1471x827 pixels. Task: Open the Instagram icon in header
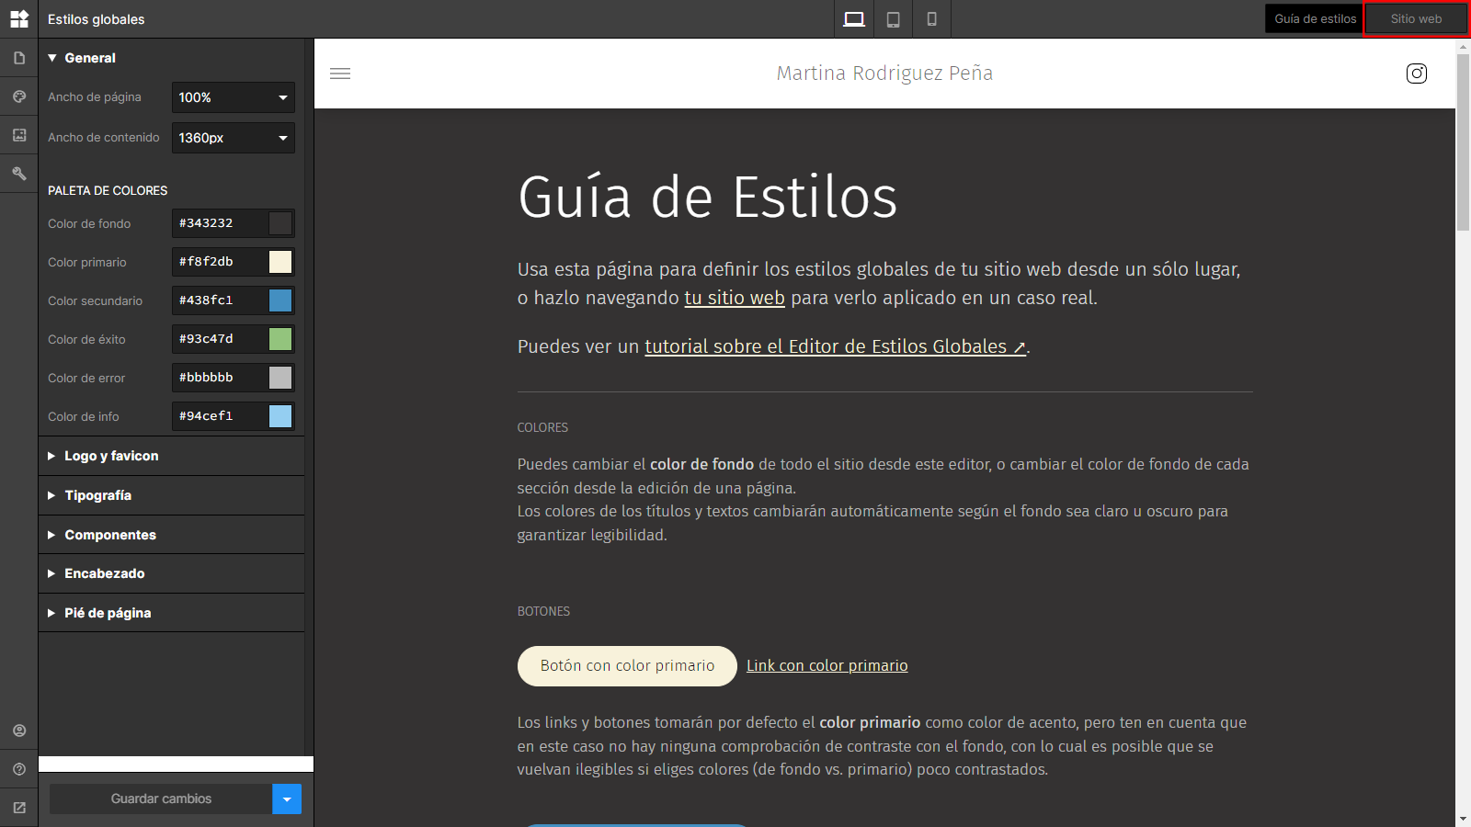click(1417, 74)
